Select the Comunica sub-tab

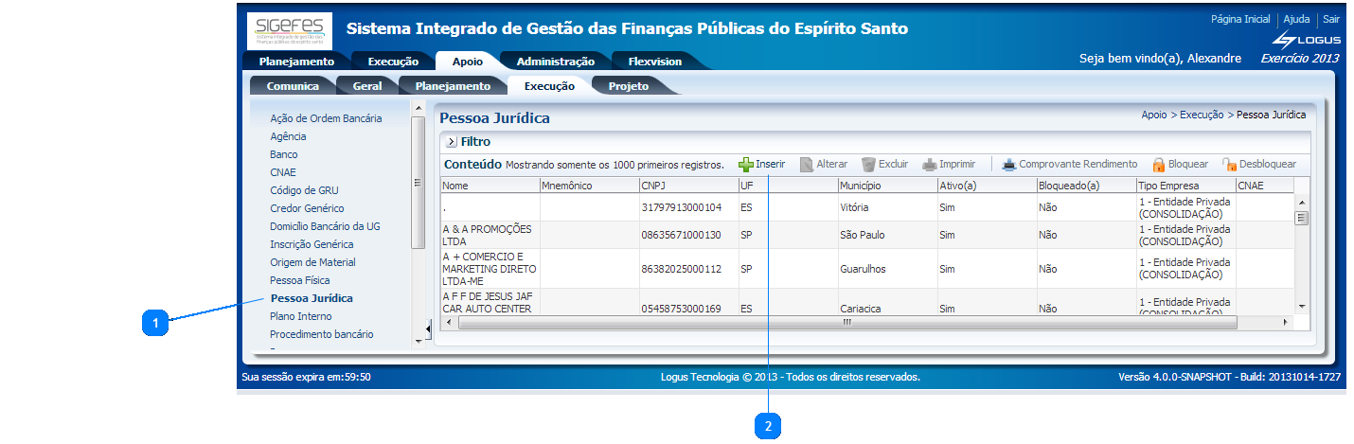(293, 86)
